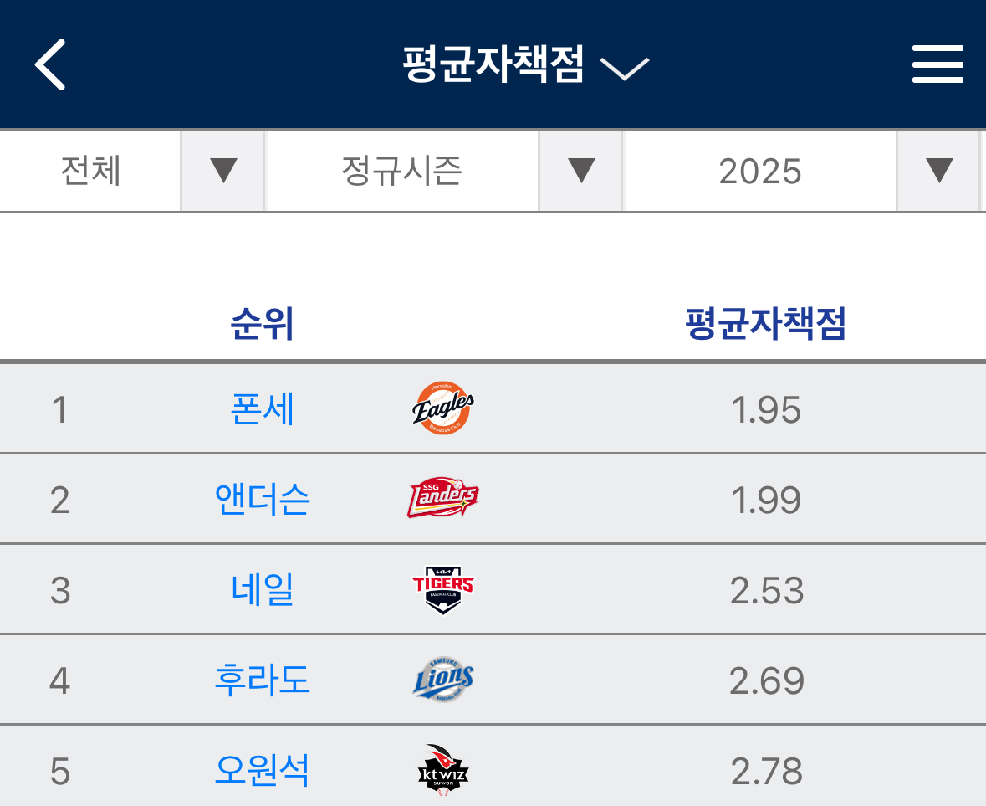Image resolution: width=986 pixels, height=806 pixels.
Task: Open the 2025 year dropdown arrow
Action: 938,171
